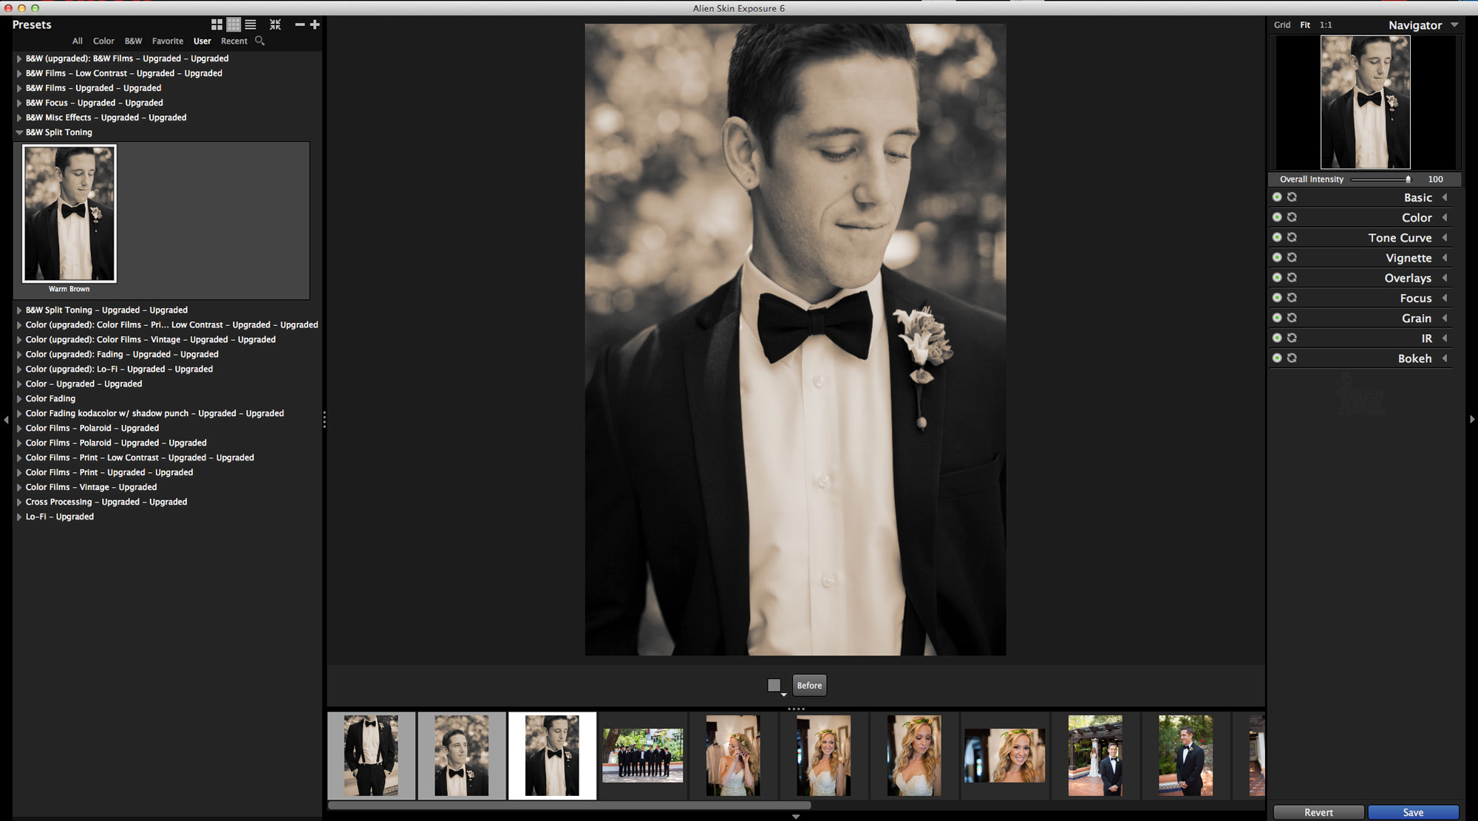1478x821 pixels.
Task: Reset the Vignette panel settings
Action: [1292, 257]
